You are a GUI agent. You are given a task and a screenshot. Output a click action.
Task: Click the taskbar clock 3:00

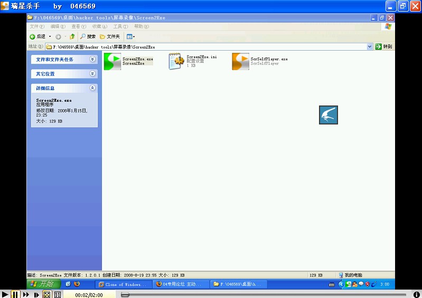[x=385, y=284]
